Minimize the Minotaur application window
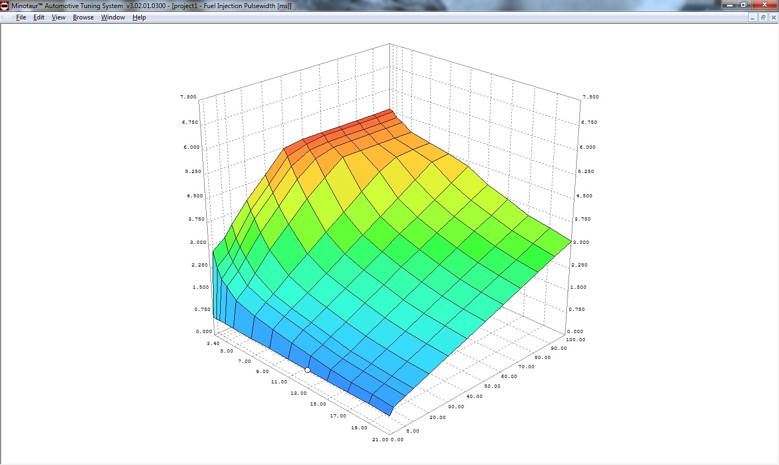Screen dimensions: 779x465 tap(730, 5)
